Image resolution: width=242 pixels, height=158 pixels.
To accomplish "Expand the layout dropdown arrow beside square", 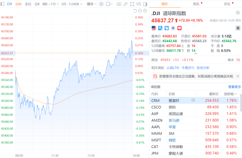I will [x=112, y=4].
